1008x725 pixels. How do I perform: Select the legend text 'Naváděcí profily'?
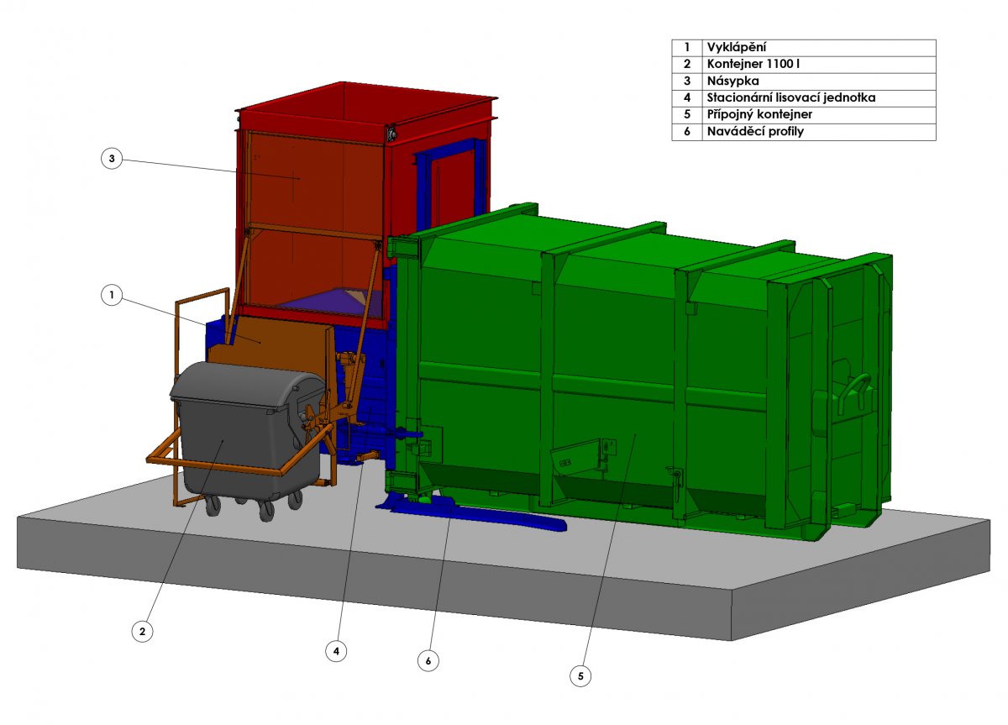755,132
